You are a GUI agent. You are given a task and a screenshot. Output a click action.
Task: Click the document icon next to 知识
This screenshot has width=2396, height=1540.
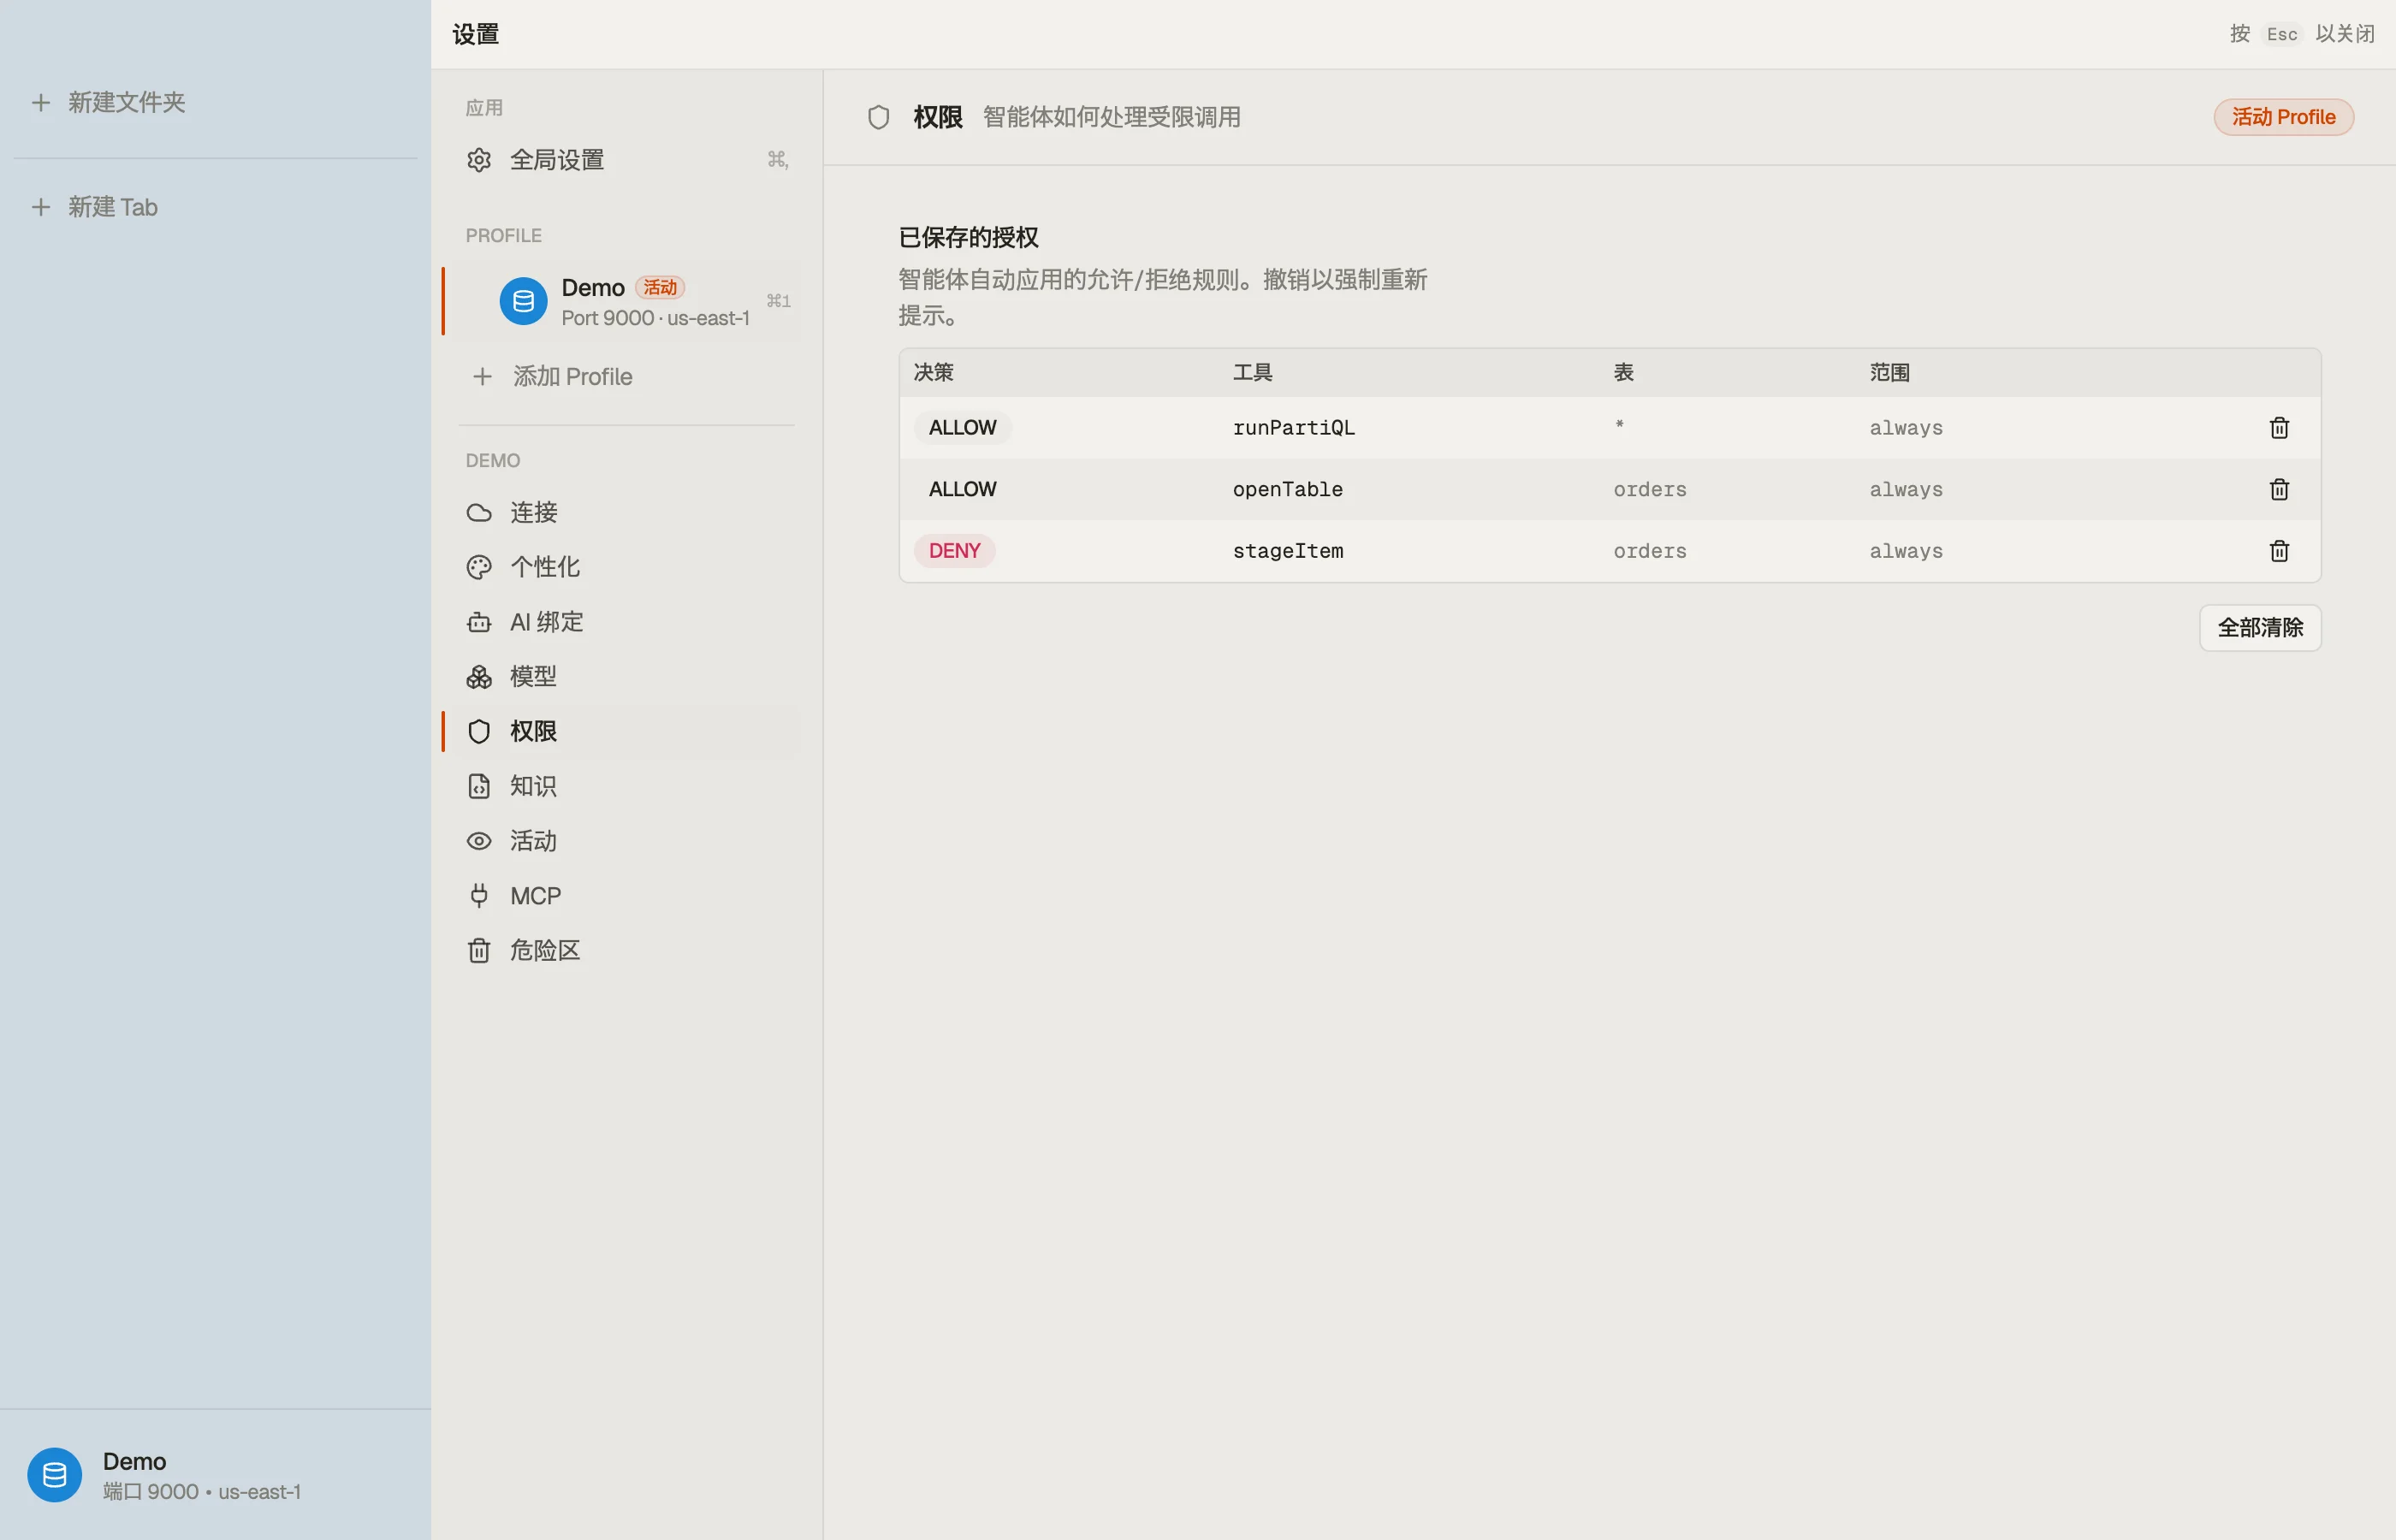pos(479,786)
